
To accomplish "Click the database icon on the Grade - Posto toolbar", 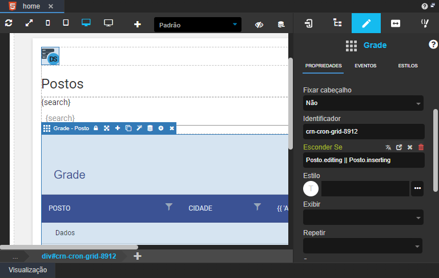I will [x=150, y=128].
